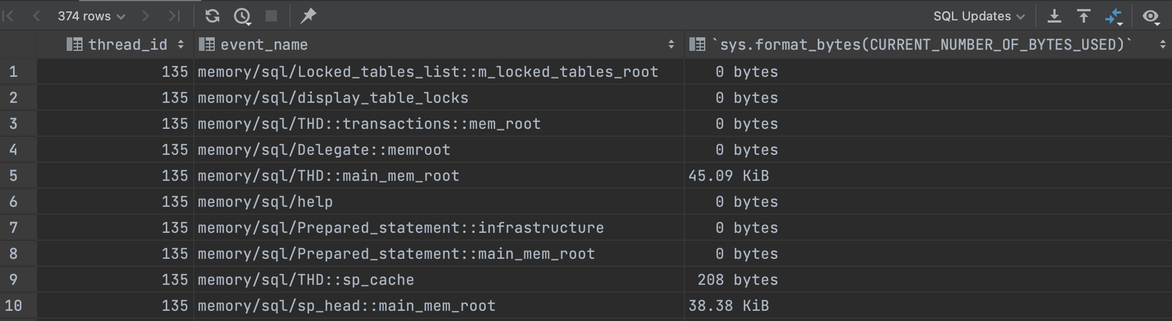Open compare data icon menu
Screen dimensions: 1172x321
tap(1114, 17)
